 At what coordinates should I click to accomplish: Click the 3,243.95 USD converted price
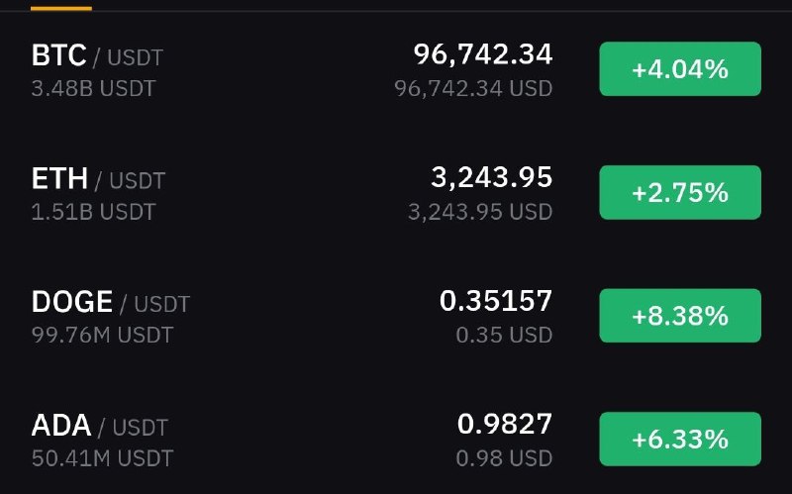click(x=480, y=212)
